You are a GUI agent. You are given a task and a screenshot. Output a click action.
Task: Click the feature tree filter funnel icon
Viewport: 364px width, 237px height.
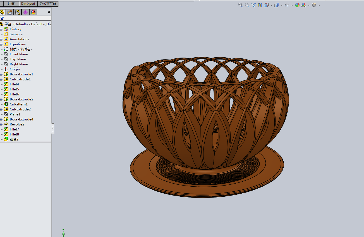2,18
